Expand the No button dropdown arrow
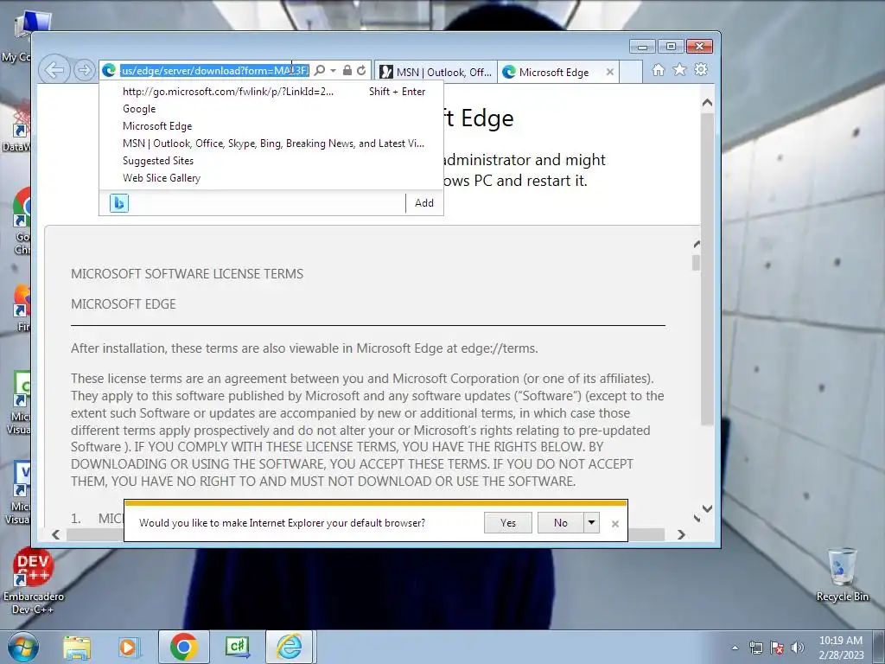Image resolution: width=885 pixels, height=664 pixels. coord(591,523)
